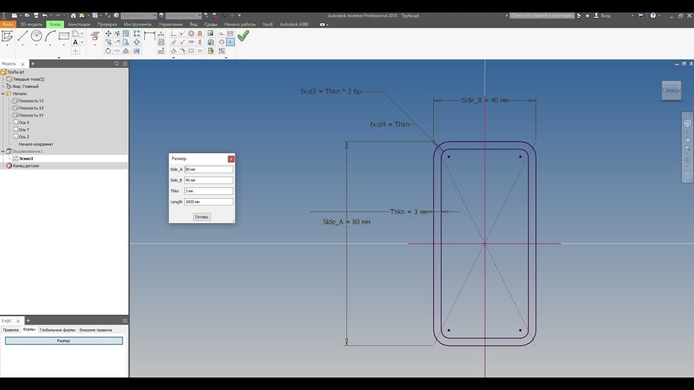Select the Правила tab in iLogic panel
The width and height of the screenshot is (694, 390).
10,330
